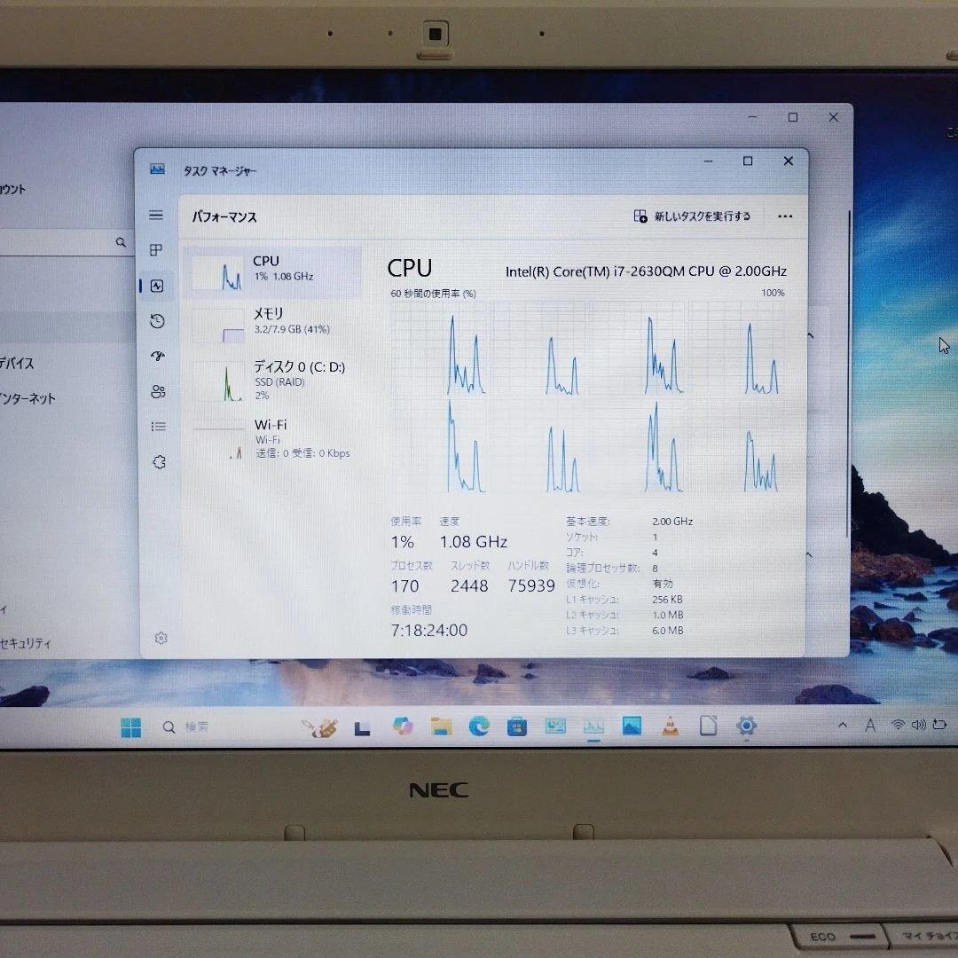Viewport: 958px width, 958px height.
Task: Toggle the Task Manager navigation pane
Action: pyautogui.click(x=156, y=215)
